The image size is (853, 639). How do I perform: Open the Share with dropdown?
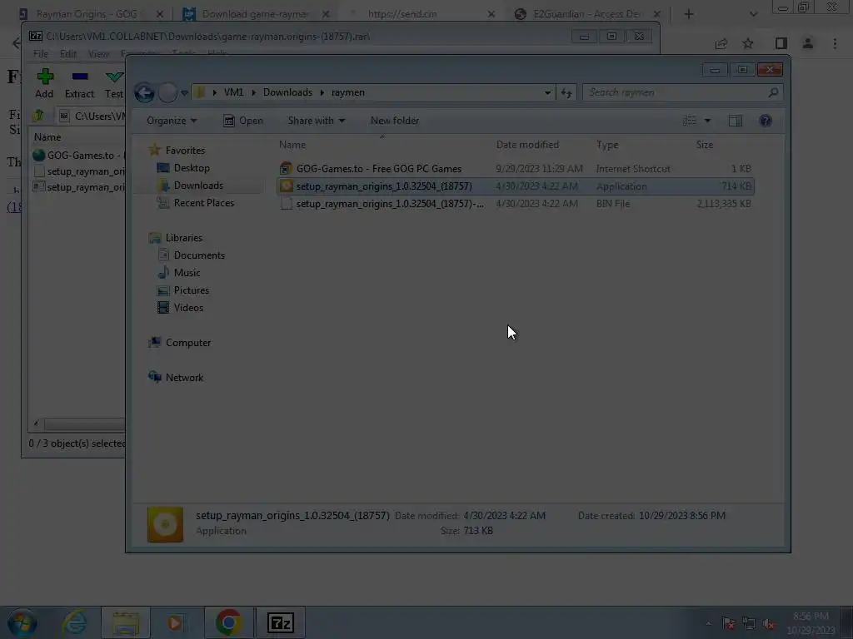coord(316,121)
